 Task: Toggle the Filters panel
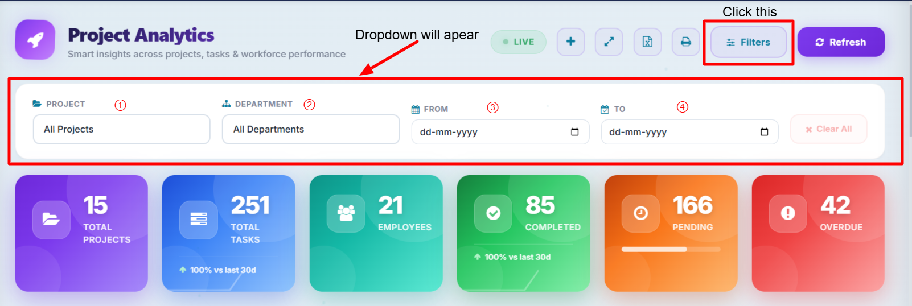tap(748, 42)
